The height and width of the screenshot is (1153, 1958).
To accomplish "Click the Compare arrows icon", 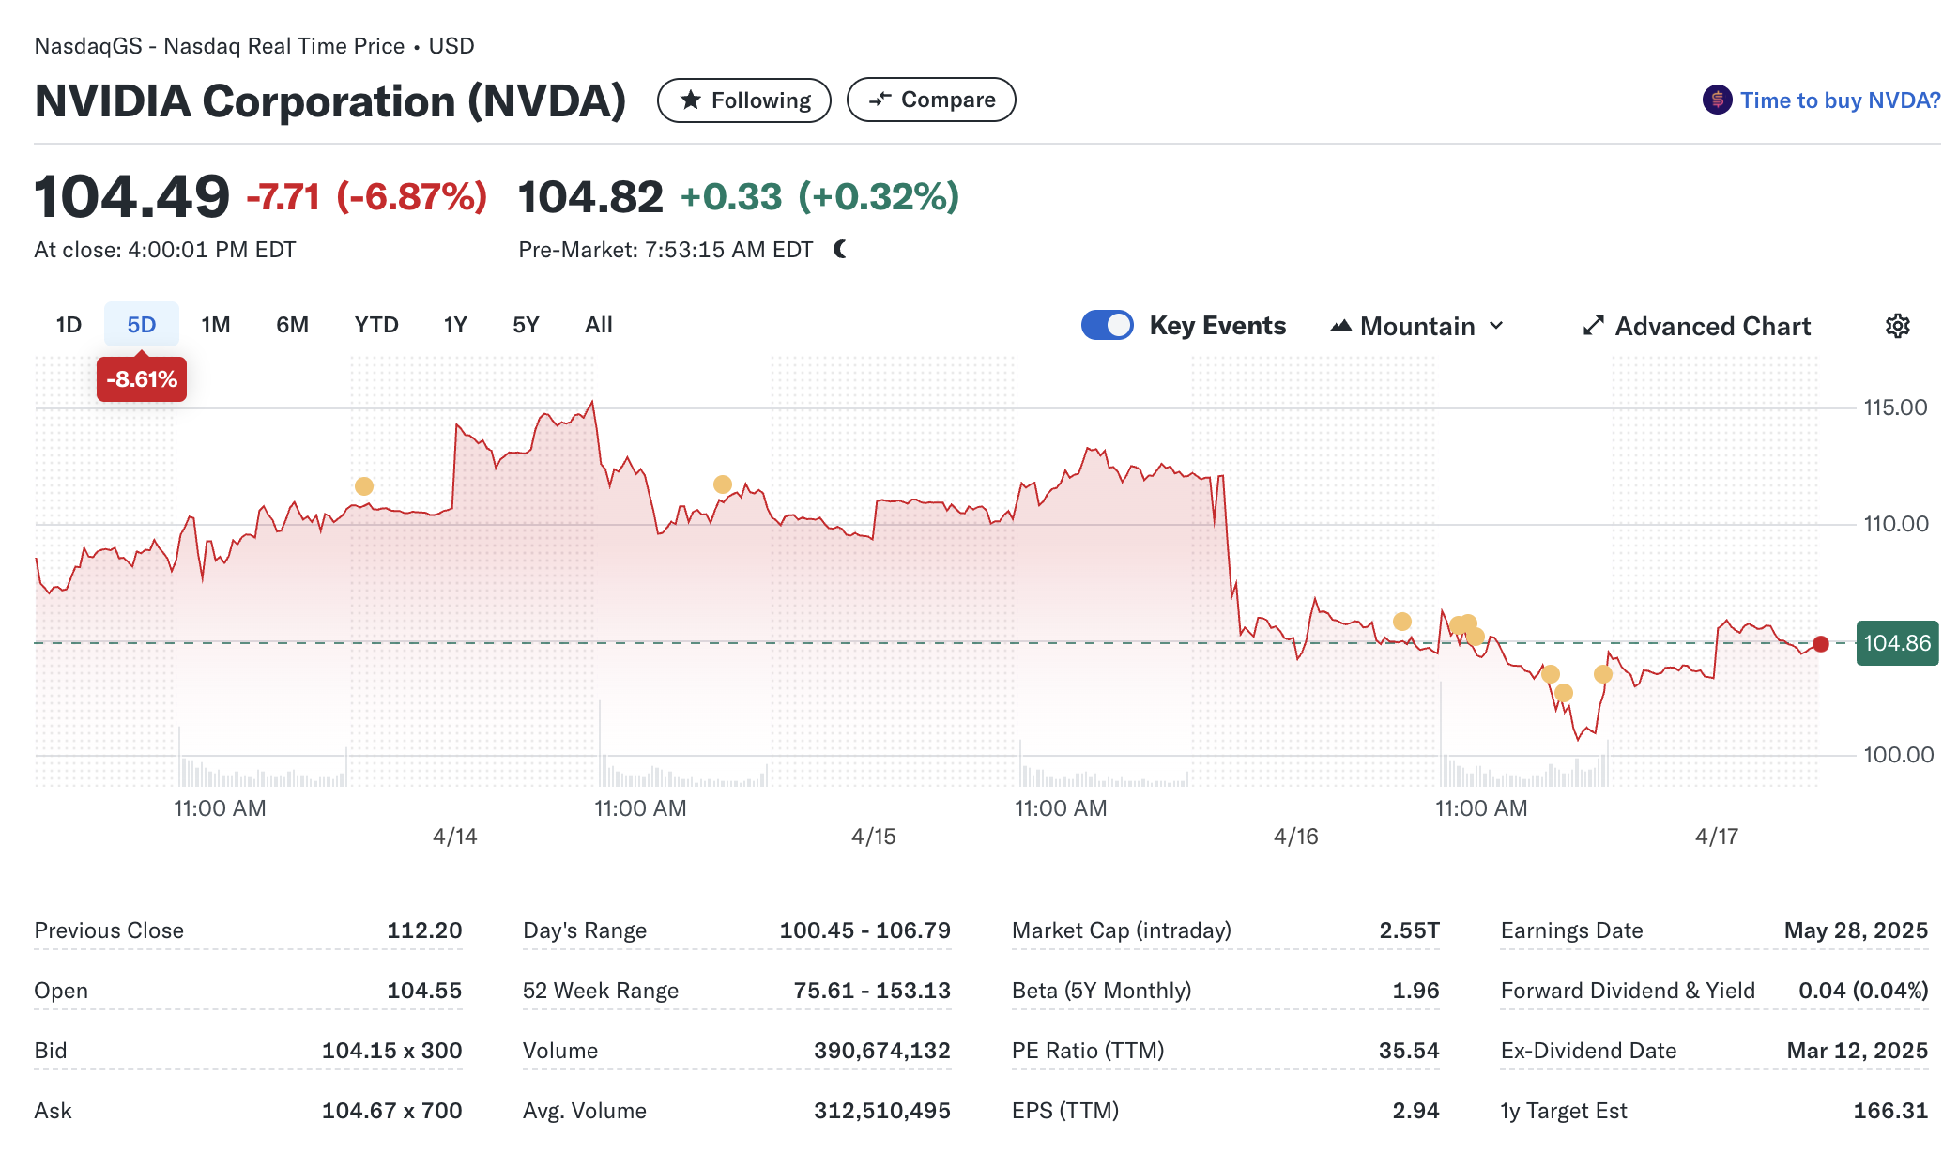I will (880, 100).
